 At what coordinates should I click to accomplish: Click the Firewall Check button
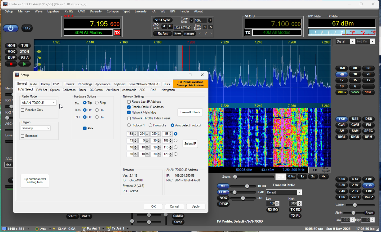click(x=190, y=112)
